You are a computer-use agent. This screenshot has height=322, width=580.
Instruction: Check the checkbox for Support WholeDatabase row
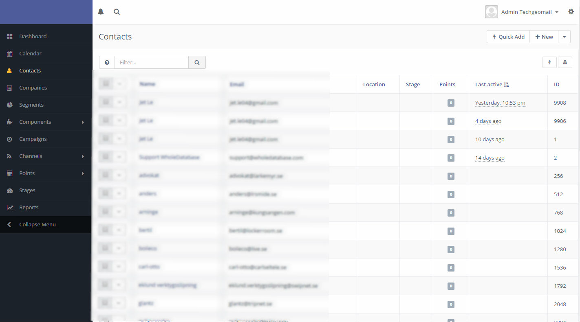click(x=106, y=157)
